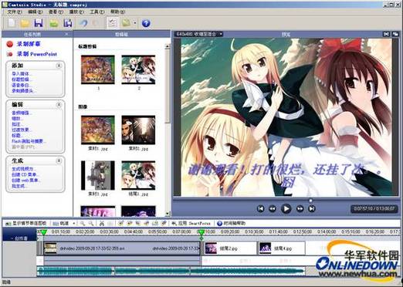Viewport: 403px width, 287px height.
Task: Click the Produce video as (生成视频为) link
Action: [24, 169]
